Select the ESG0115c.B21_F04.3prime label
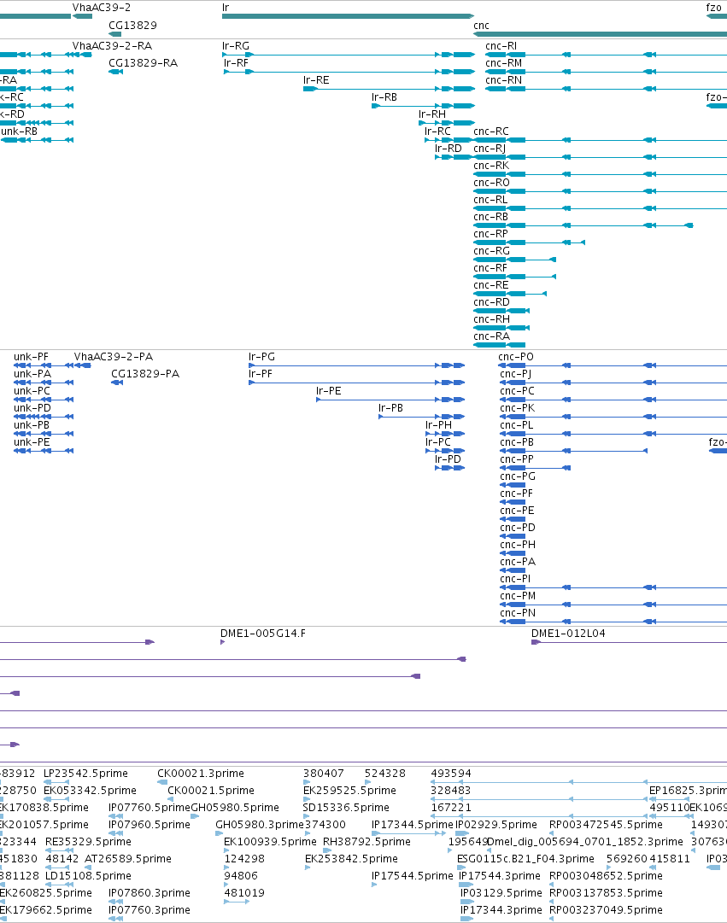This screenshot has width=727, height=923. [525, 859]
